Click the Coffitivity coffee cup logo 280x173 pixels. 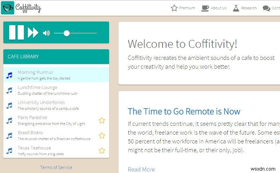8,8
